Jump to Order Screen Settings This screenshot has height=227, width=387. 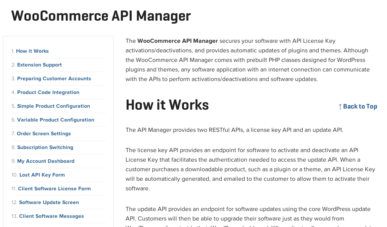point(44,134)
